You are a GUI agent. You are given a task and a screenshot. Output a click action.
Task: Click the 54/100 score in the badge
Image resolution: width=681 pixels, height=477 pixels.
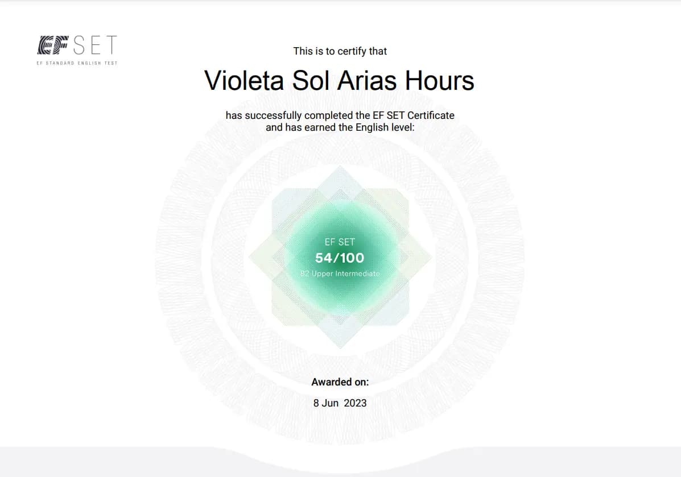tap(340, 258)
